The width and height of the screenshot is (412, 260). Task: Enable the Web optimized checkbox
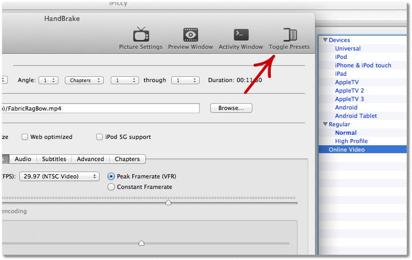25,137
